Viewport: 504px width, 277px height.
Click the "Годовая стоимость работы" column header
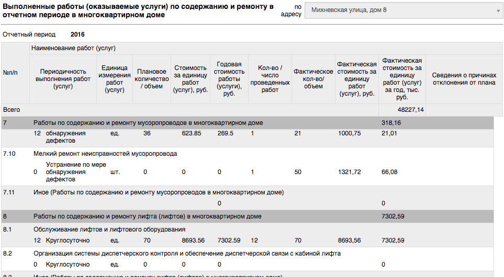229,79
